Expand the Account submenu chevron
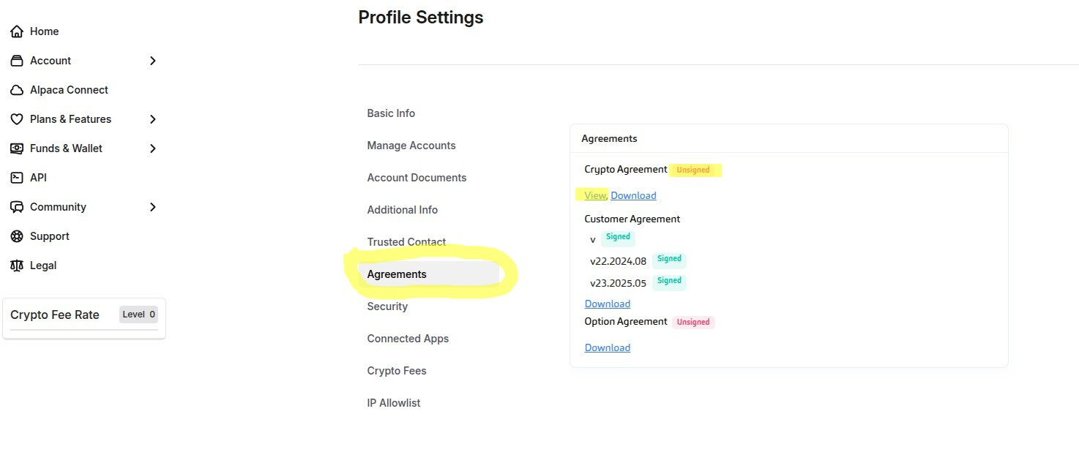Image resolution: width=1079 pixels, height=463 pixels. (x=153, y=61)
